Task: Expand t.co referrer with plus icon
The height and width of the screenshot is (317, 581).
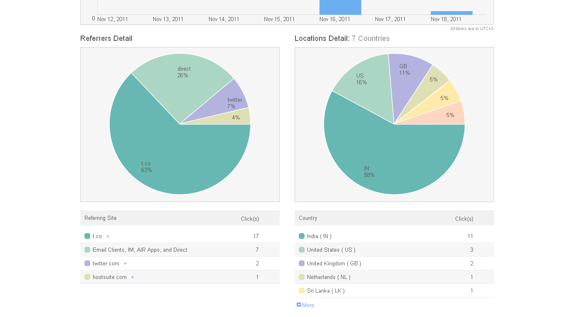Action: click(108, 236)
